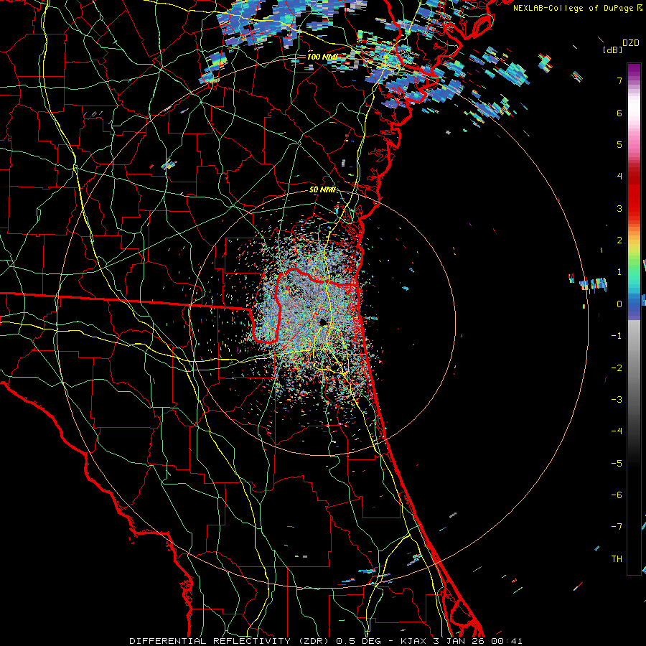Click the "-1" value on the scale

[x=617, y=336]
